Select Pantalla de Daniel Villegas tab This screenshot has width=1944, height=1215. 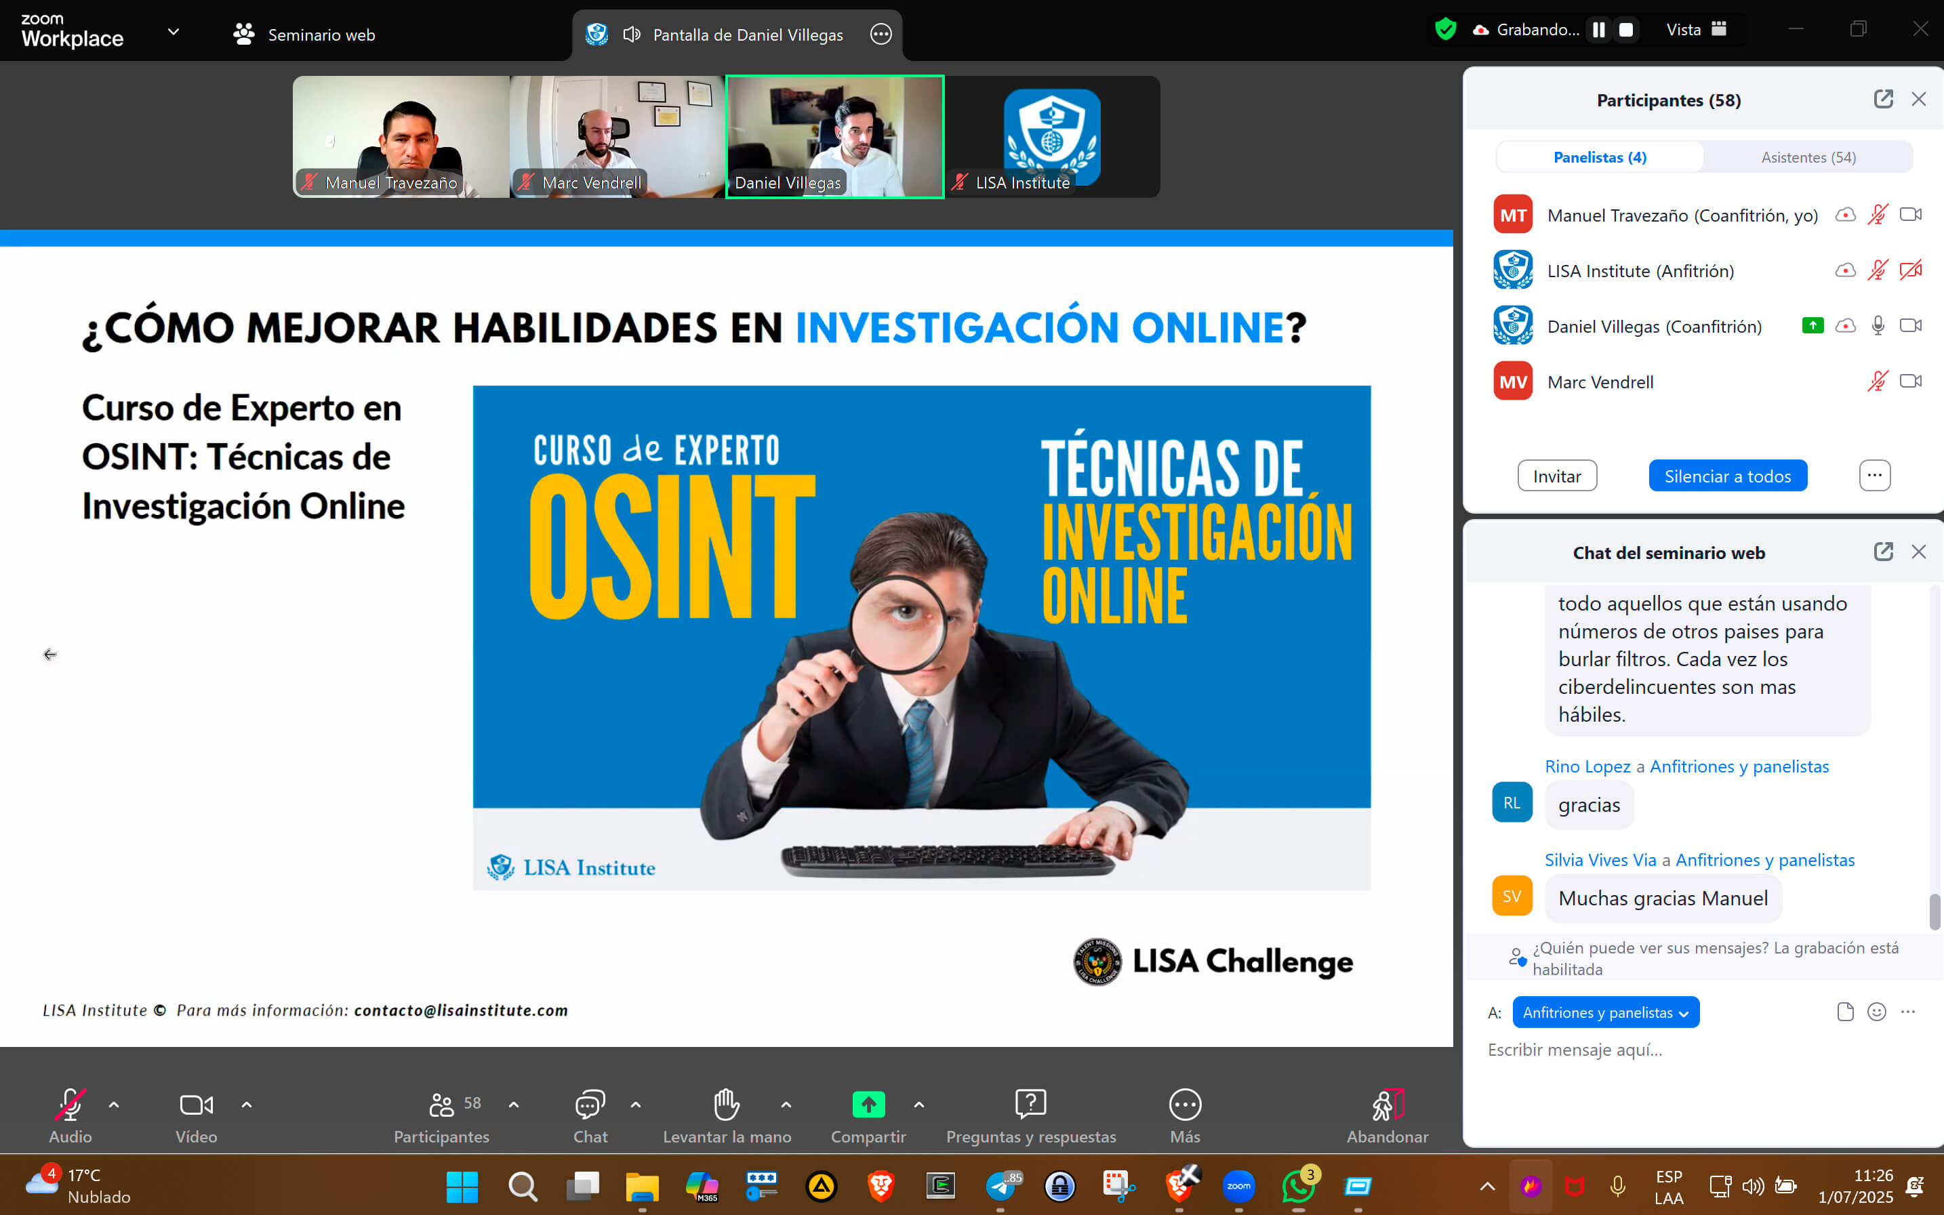737,35
